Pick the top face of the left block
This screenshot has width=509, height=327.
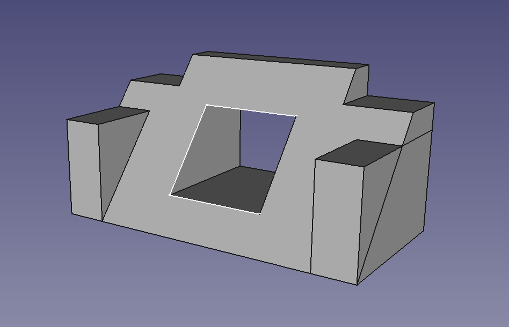107,115
